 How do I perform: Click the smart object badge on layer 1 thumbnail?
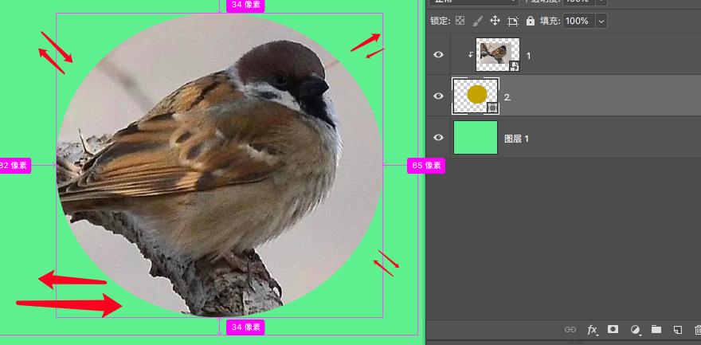[515, 67]
